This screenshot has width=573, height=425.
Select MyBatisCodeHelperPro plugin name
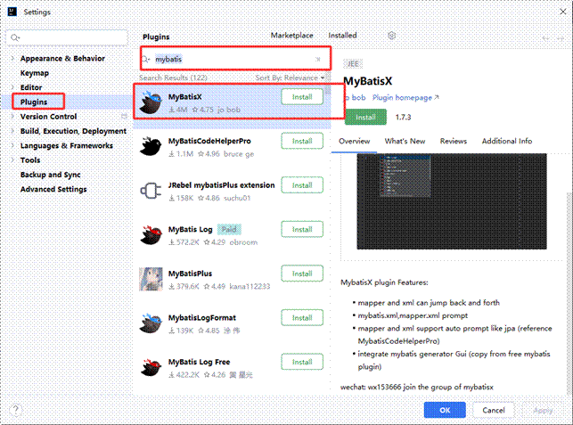pos(209,141)
